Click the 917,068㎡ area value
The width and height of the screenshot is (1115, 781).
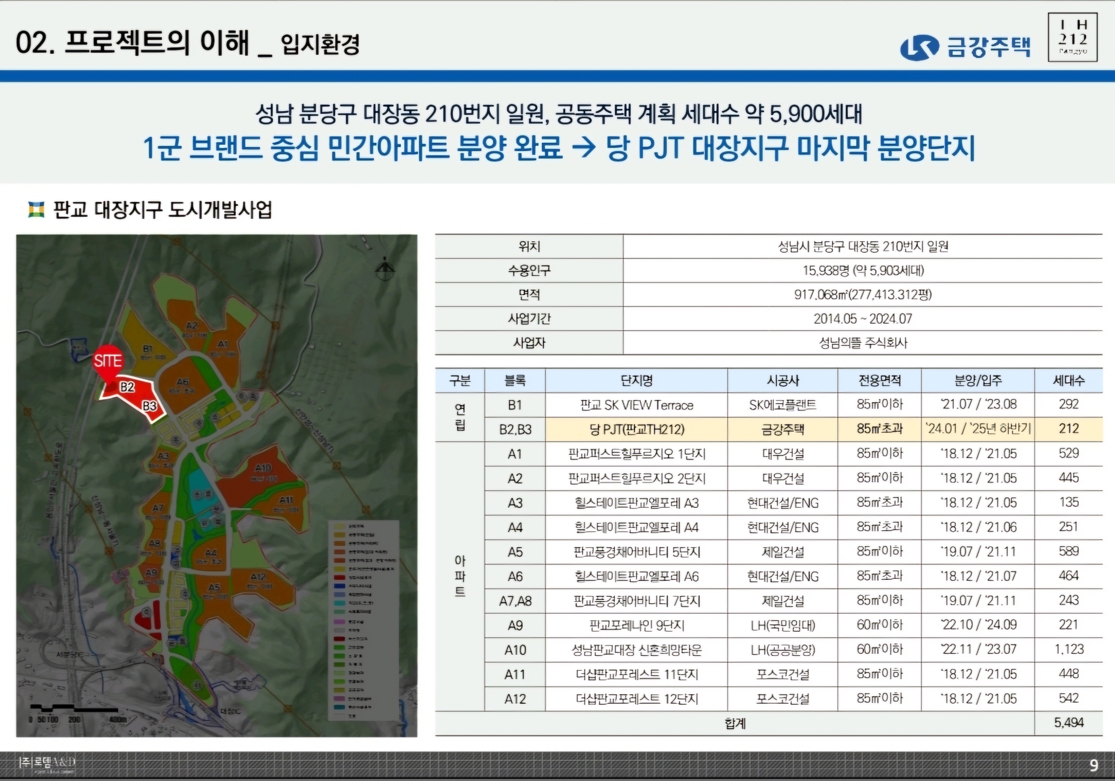click(863, 294)
